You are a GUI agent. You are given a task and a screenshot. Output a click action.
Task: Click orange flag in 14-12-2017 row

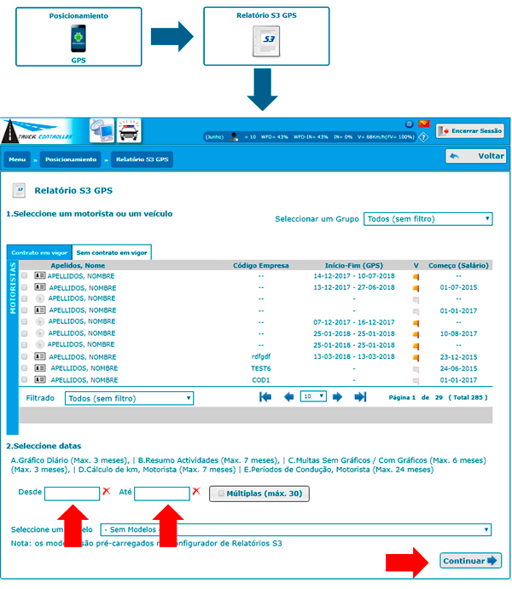point(416,277)
